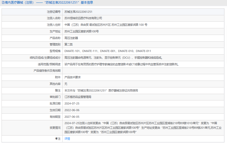Click the 有效期至 label

[55, 117]
